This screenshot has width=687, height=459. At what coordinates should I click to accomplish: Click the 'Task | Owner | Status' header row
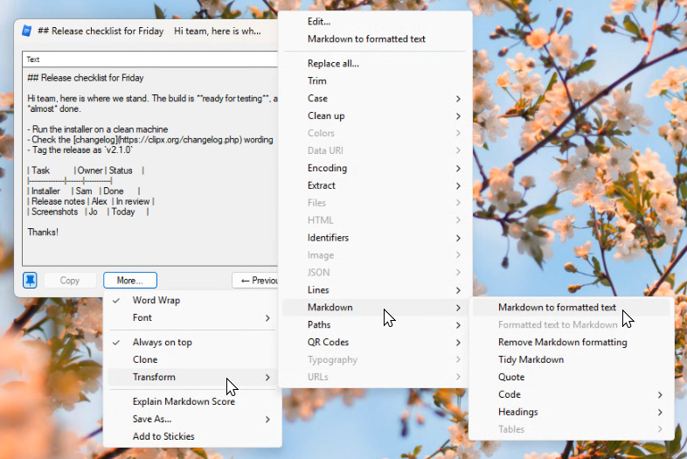(86, 170)
